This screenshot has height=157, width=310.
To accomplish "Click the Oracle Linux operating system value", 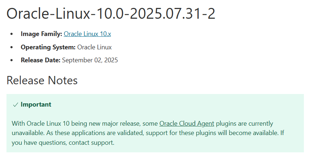I will tap(95, 47).
